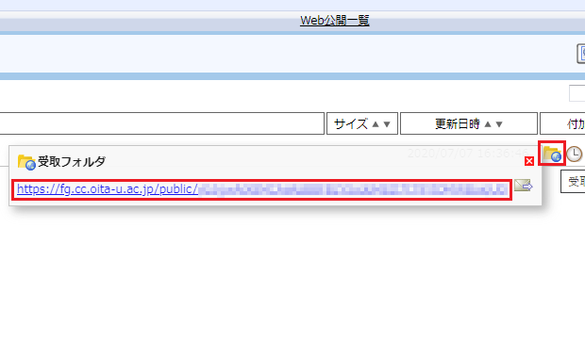Click the empty name column header field
The image size is (585, 358).
[x=162, y=123]
